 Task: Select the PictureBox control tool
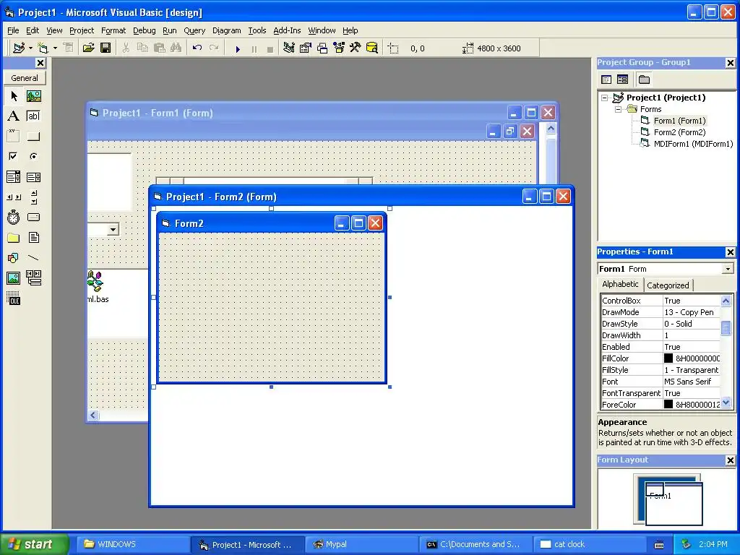point(33,96)
